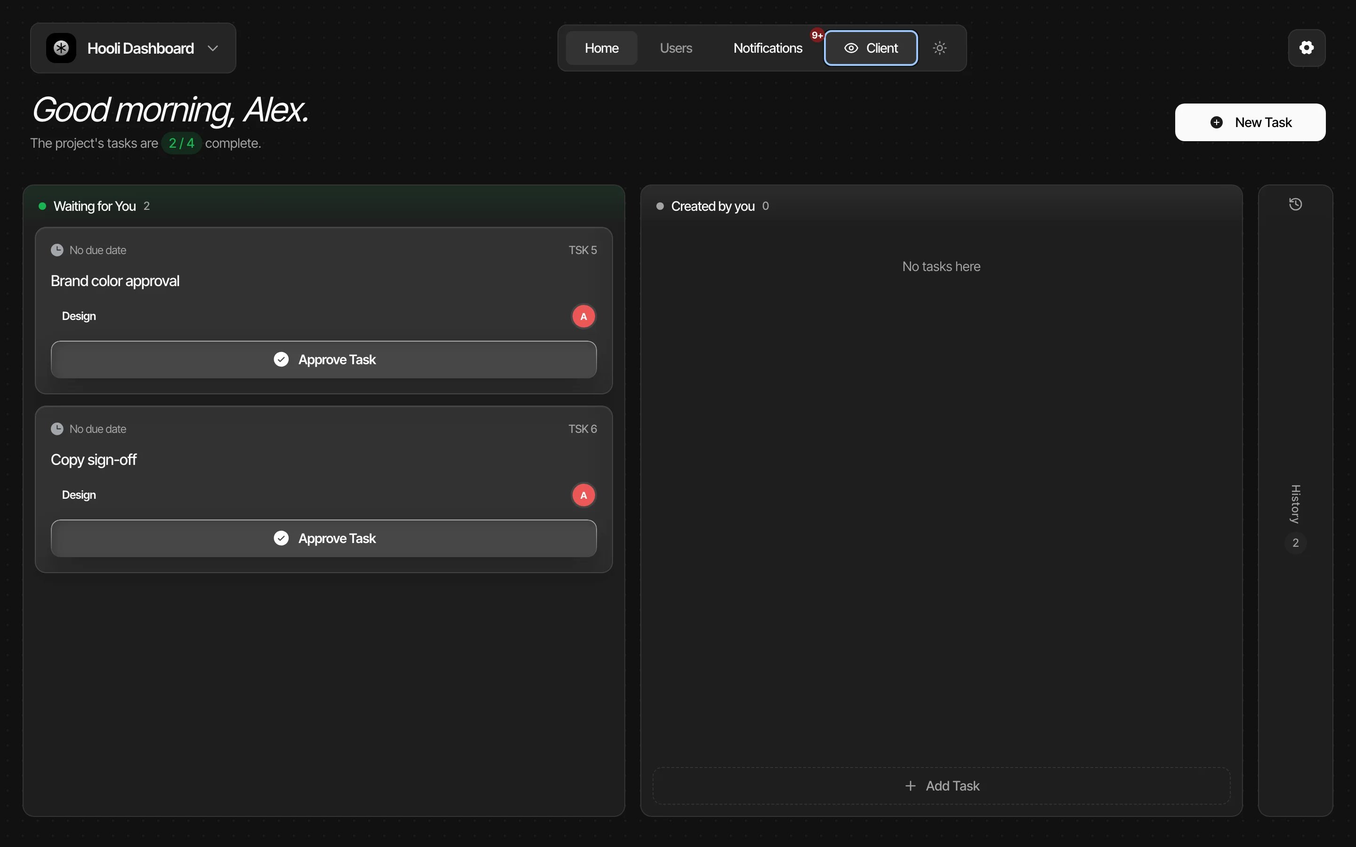1356x847 pixels.
Task: Expand History panel via clock-arrow icon
Action: click(x=1295, y=205)
